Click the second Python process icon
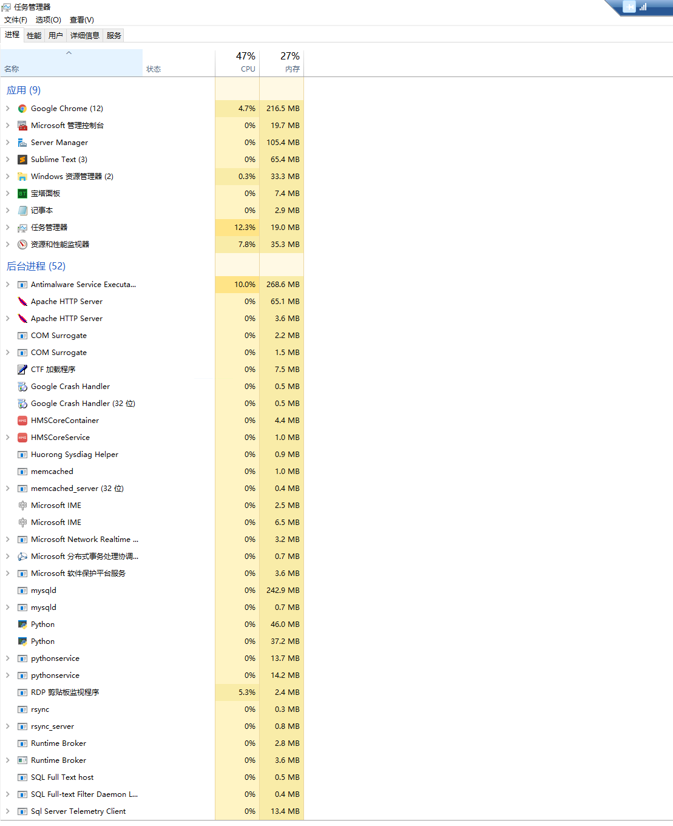 (22, 642)
